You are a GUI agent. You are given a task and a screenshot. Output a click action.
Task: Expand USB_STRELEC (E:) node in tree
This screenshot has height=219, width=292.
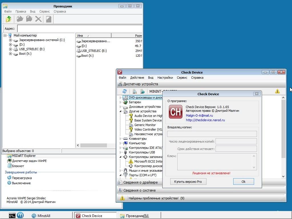point(11,49)
